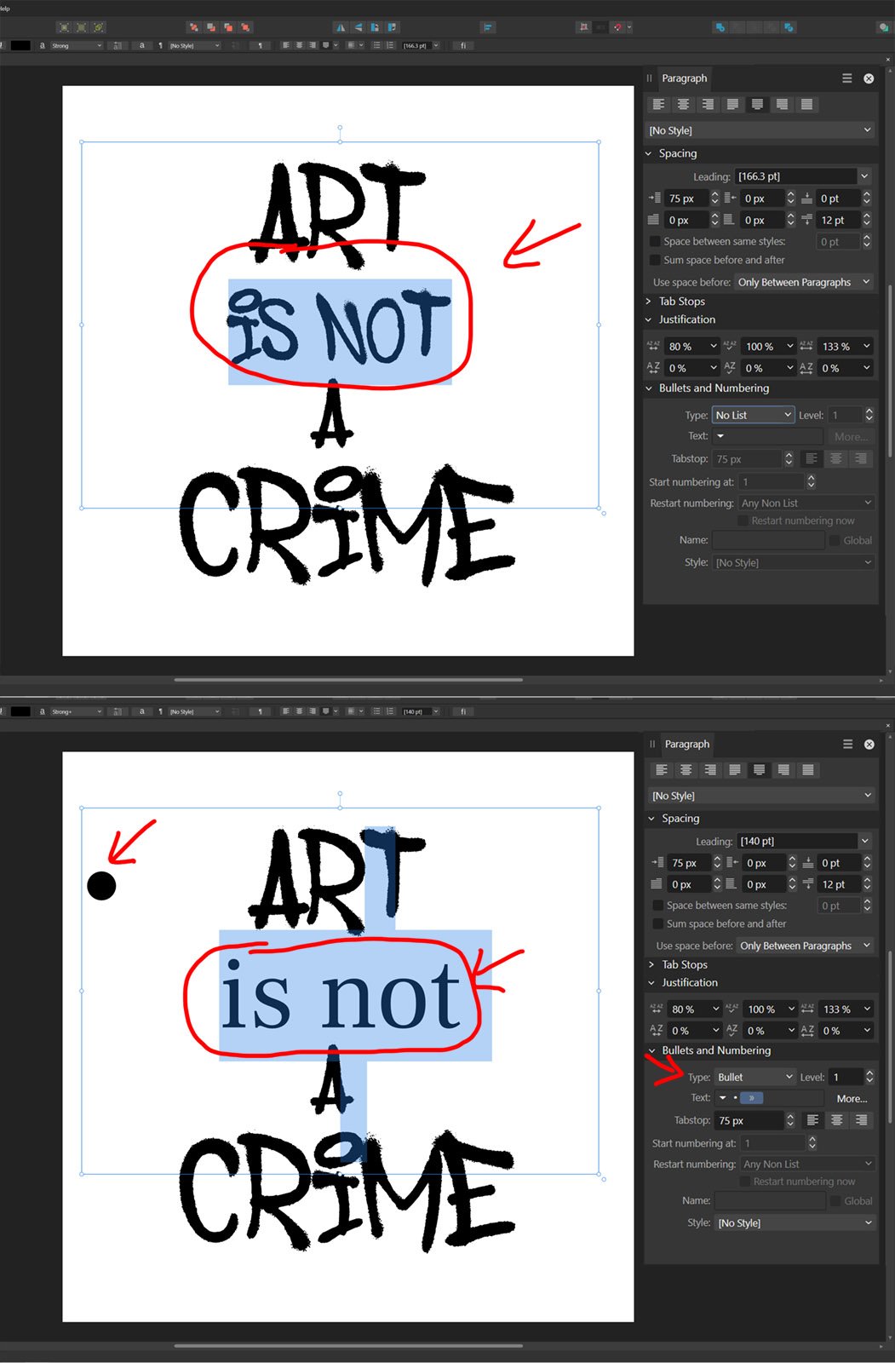Image resolution: width=895 pixels, height=1363 pixels.
Task: Click align centre icon in upper Paragraph panel
Action: (683, 104)
